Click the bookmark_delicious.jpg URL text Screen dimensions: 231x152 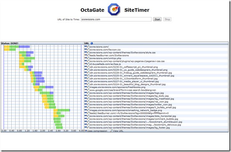coord(135,125)
